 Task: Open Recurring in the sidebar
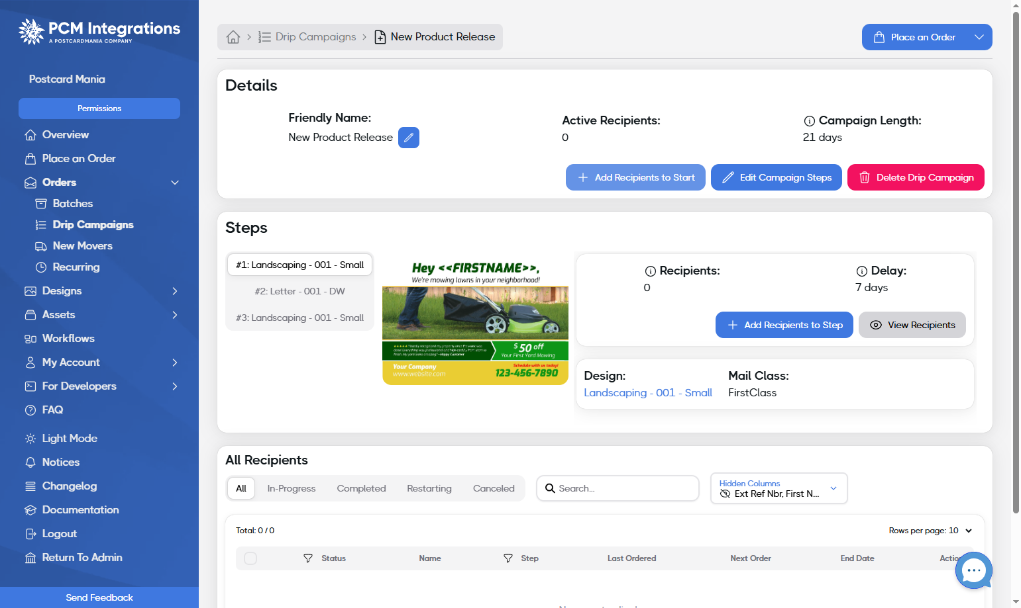(76, 267)
